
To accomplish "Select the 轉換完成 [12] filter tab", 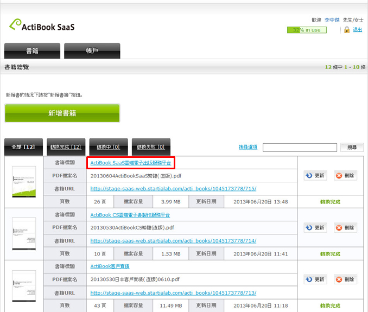I will (66, 147).
